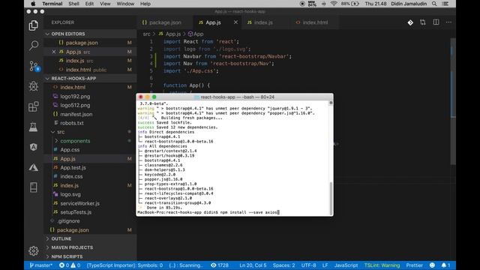
Task: Open the Apple menu
Action: click(33, 4)
